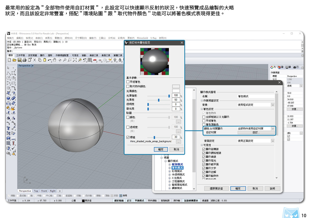
Task: Switch to the Top viewport tab
Action: coord(36,191)
